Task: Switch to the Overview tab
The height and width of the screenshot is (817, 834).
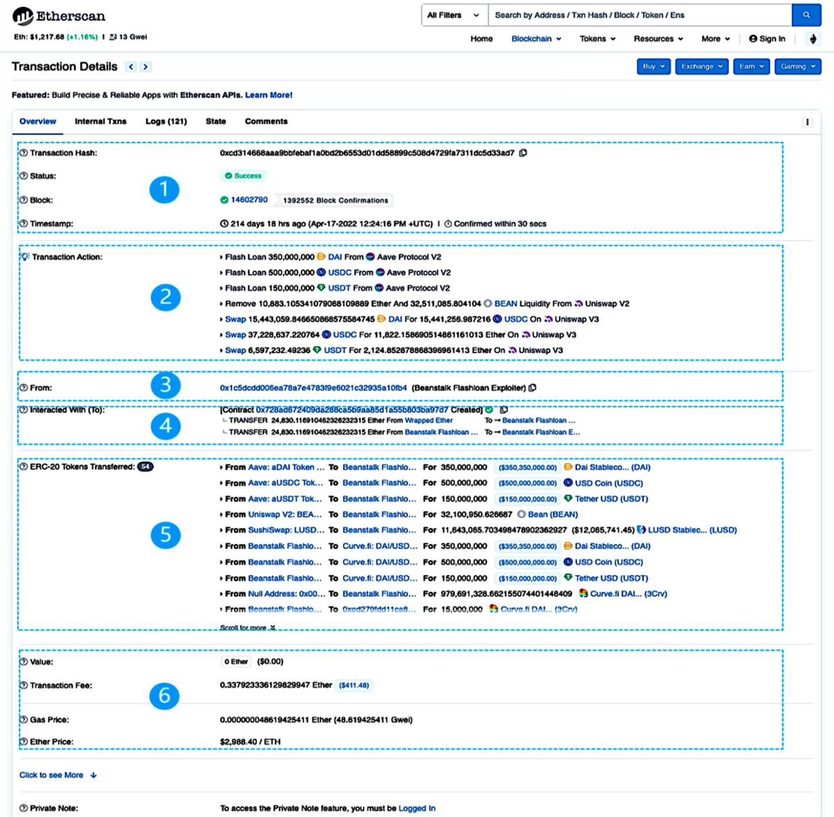Action: (38, 121)
